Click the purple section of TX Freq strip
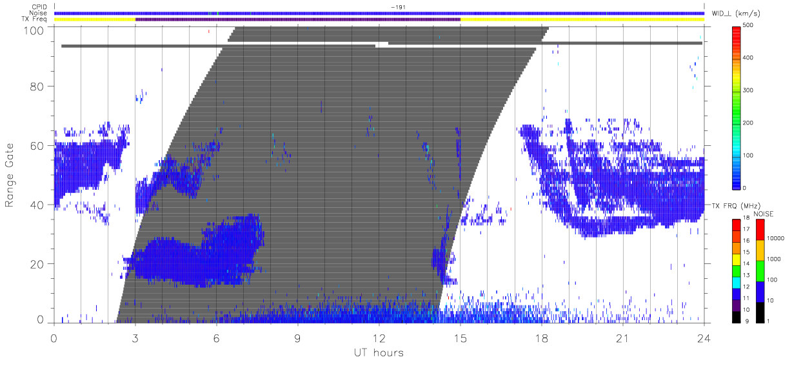792x366 pixels. 298,19
